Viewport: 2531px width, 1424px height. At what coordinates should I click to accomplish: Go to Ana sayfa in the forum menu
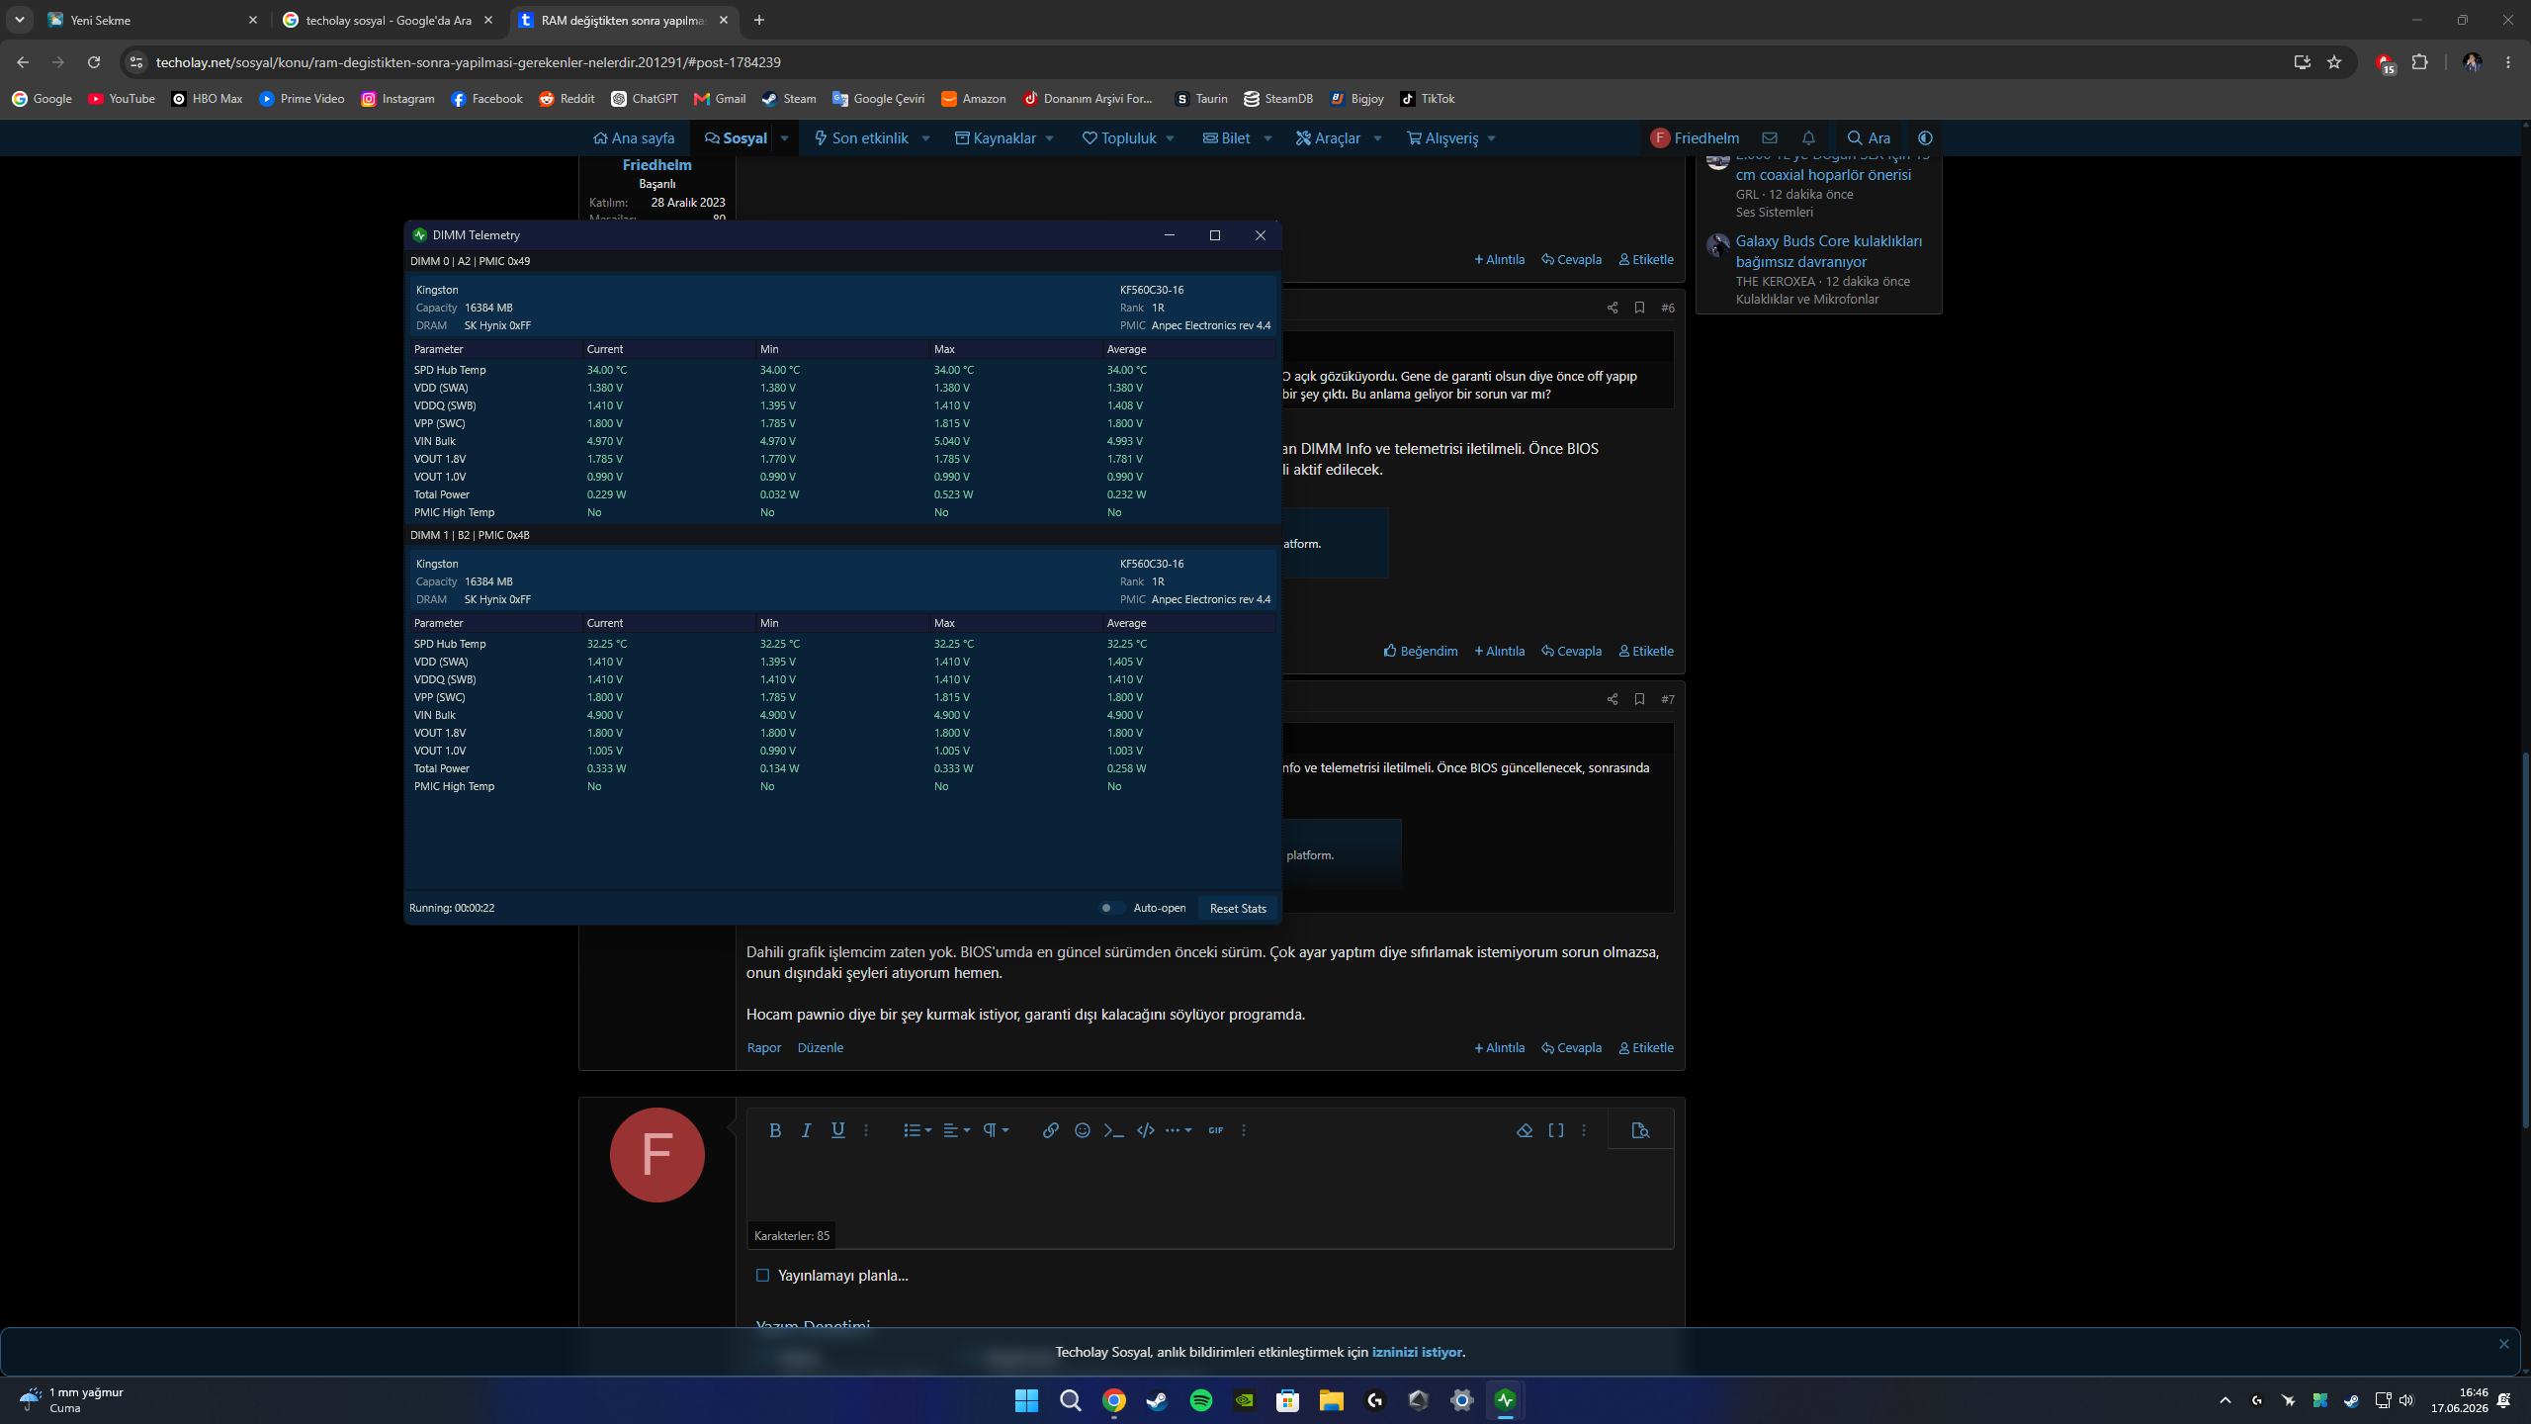(x=634, y=138)
